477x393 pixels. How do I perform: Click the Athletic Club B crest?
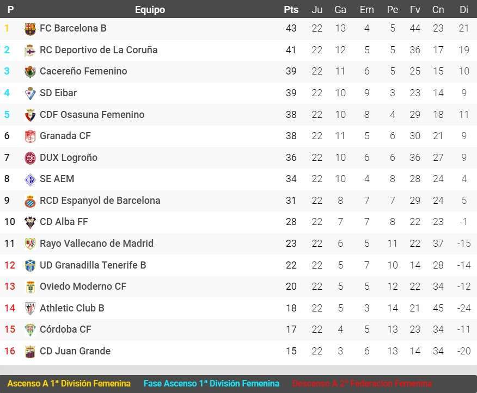[x=30, y=308]
